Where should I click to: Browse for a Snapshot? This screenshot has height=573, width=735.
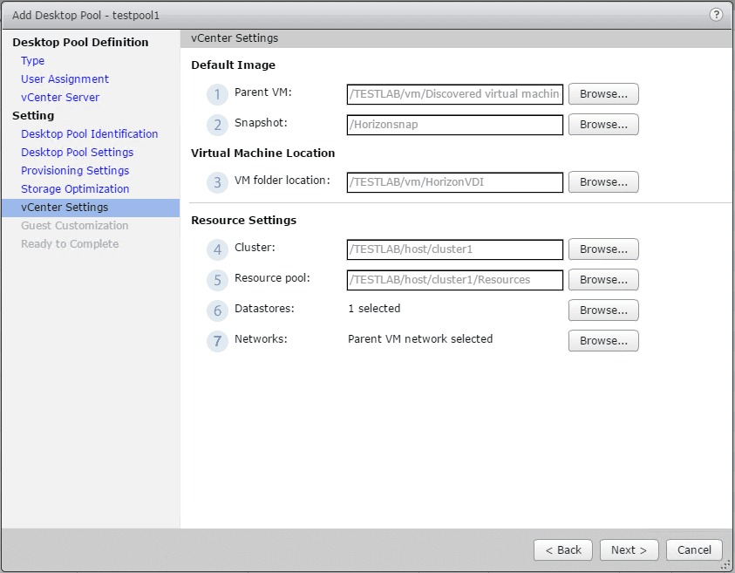(x=603, y=125)
